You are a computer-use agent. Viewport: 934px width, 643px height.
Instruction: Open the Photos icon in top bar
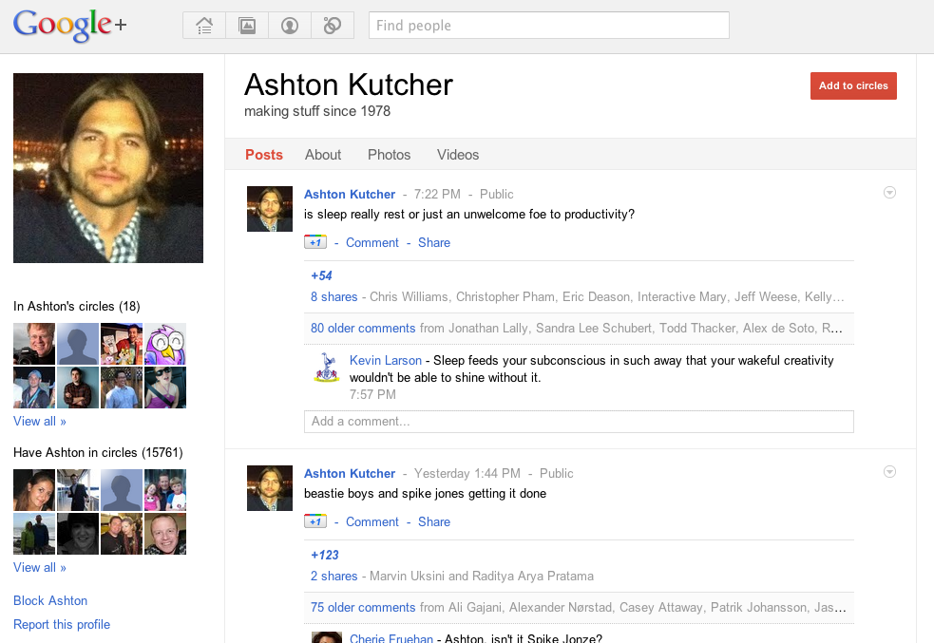pos(247,26)
